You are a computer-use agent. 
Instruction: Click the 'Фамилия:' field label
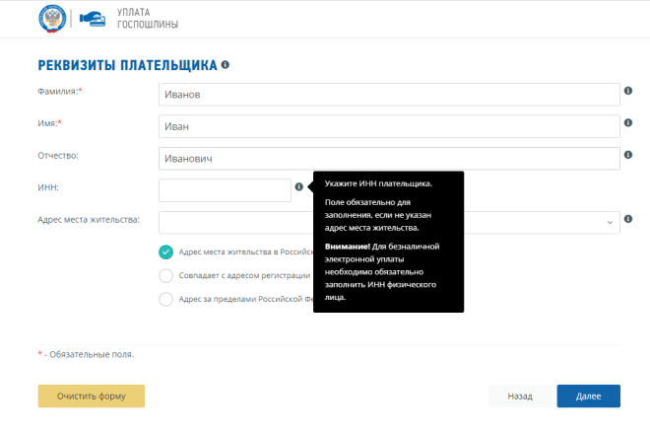(x=58, y=92)
